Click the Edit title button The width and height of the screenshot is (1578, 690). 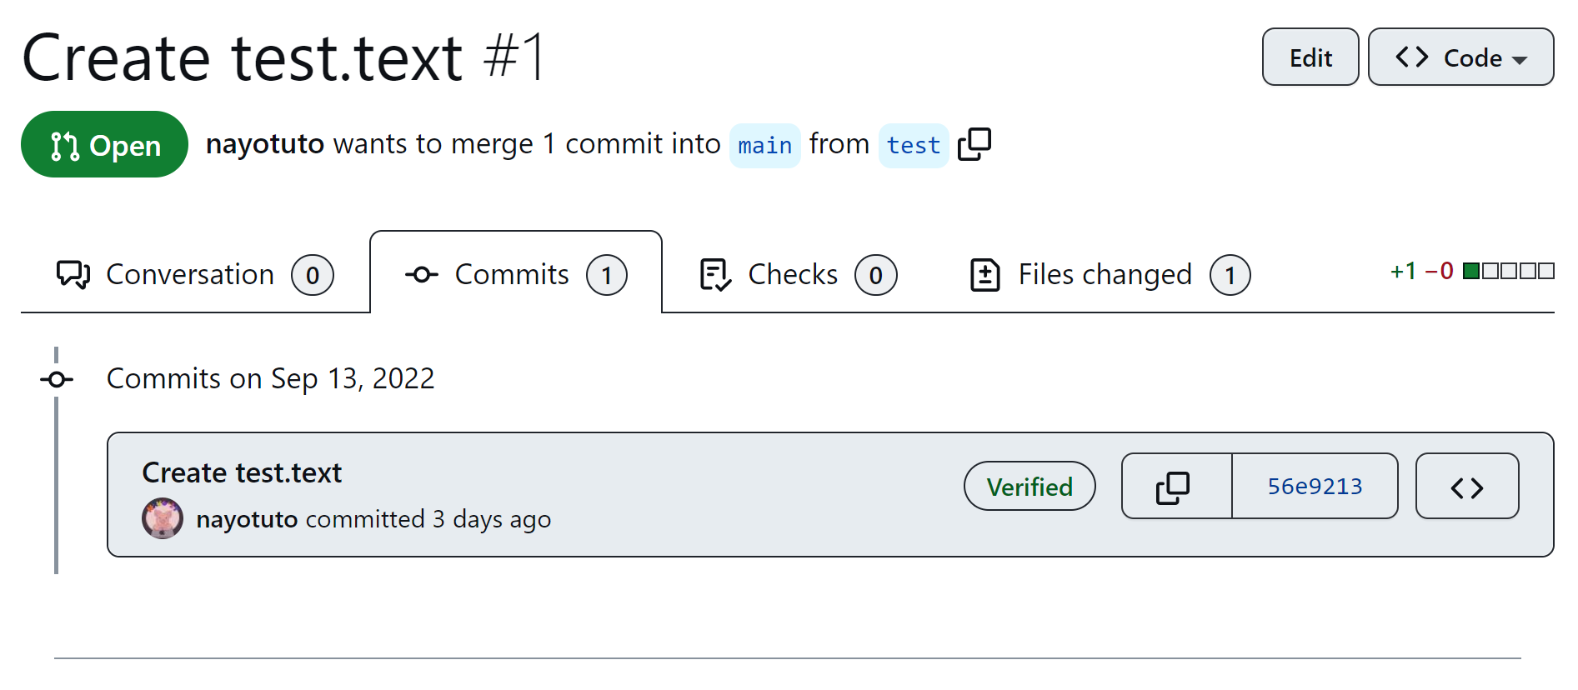(x=1310, y=57)
